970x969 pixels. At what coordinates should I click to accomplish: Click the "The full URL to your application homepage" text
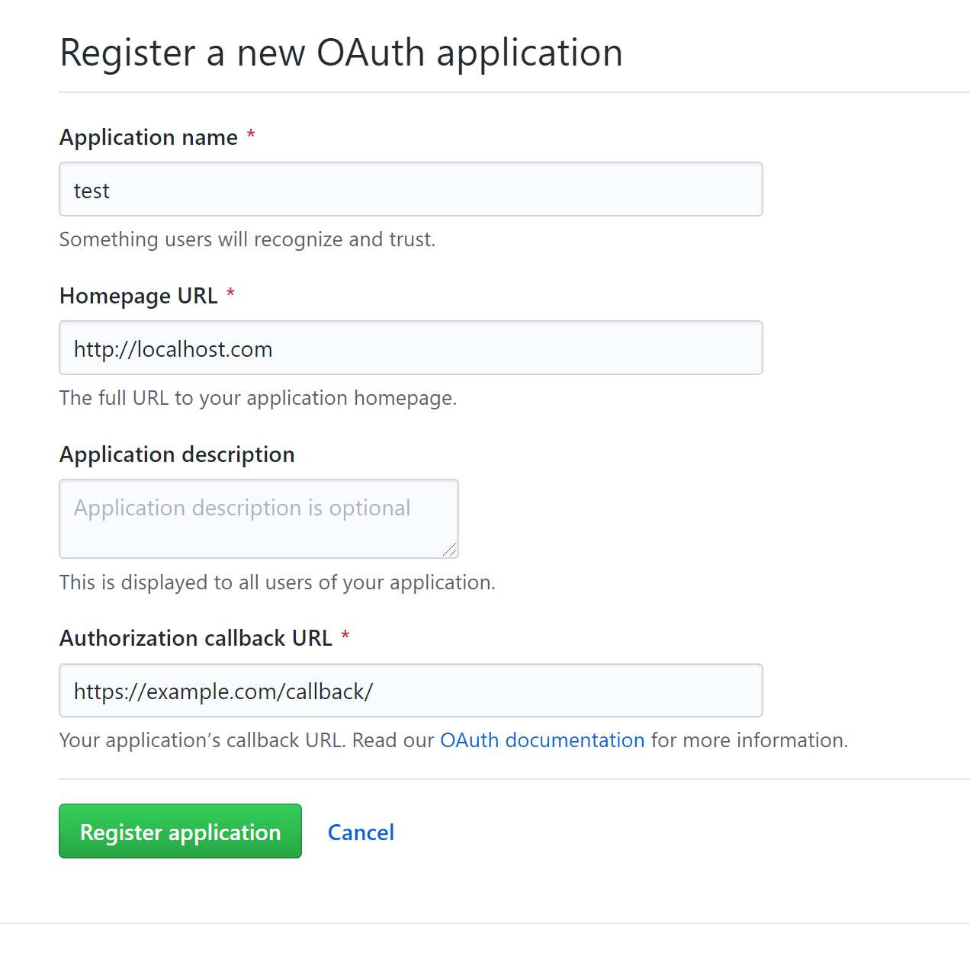[258, 397]
